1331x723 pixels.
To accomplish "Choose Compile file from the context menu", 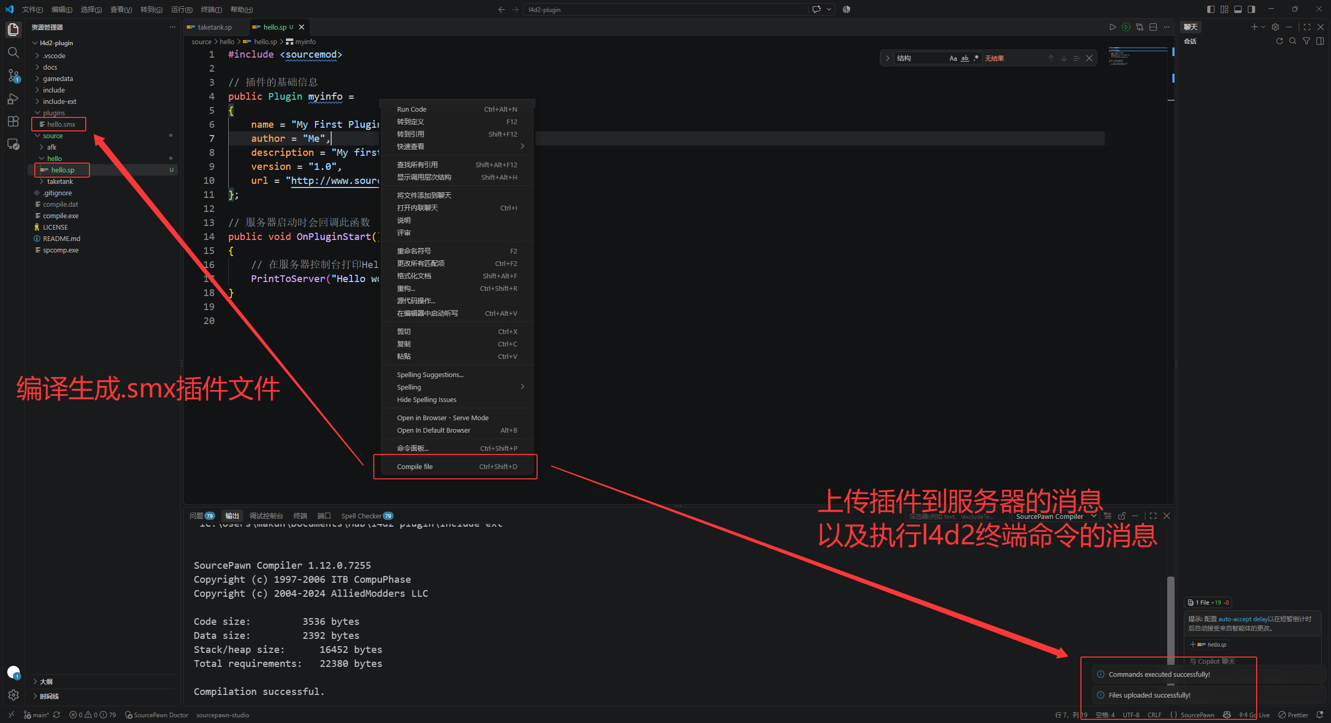I will pyautogui.click(x=456, y=466).
